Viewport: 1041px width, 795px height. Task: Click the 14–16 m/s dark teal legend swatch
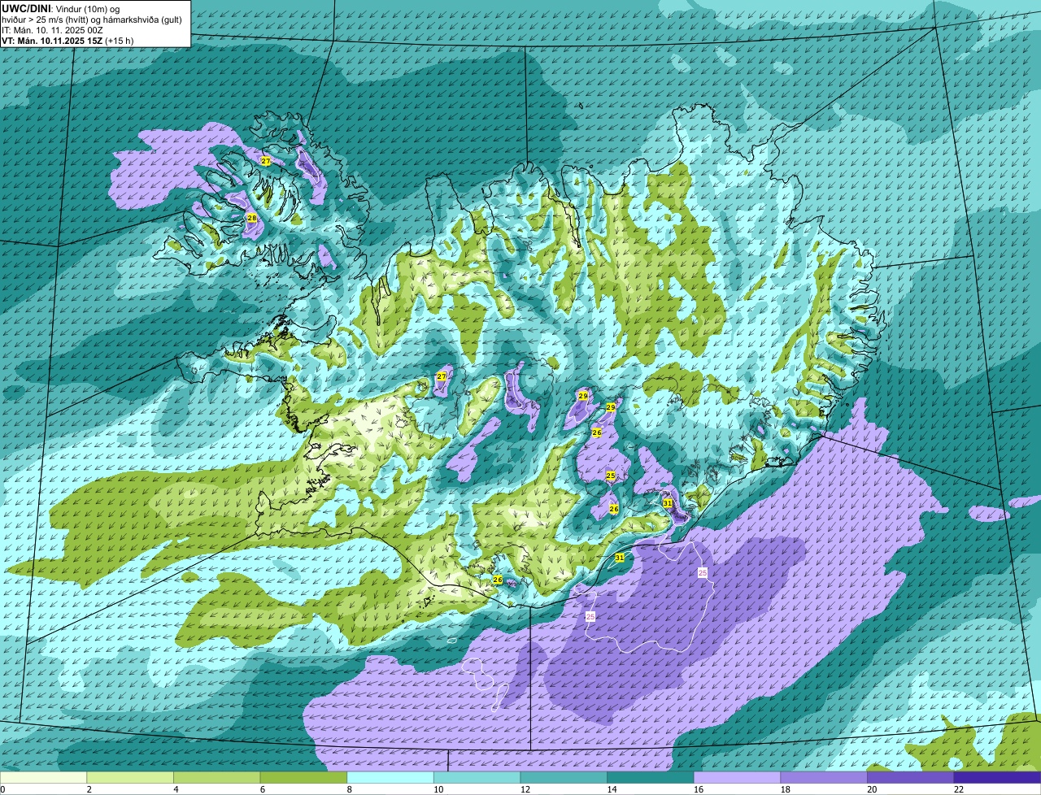[651, 778]
